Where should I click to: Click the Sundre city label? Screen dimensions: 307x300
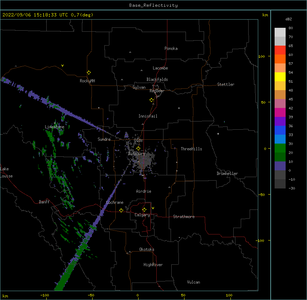pos(104,139)
